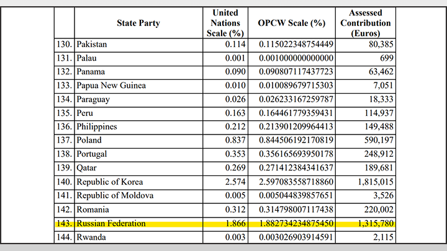Viewport: 447px width, 251px height.
Task: Click the State Party column header
Action: click(138, 23)
